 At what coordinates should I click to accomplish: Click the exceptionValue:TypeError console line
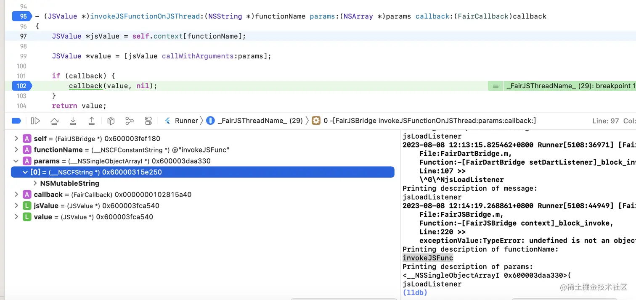coord(527,240)
